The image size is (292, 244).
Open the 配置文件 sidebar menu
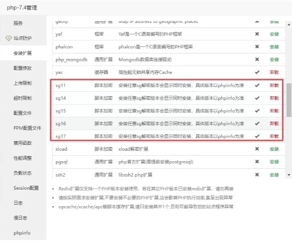tap(22, 113)
